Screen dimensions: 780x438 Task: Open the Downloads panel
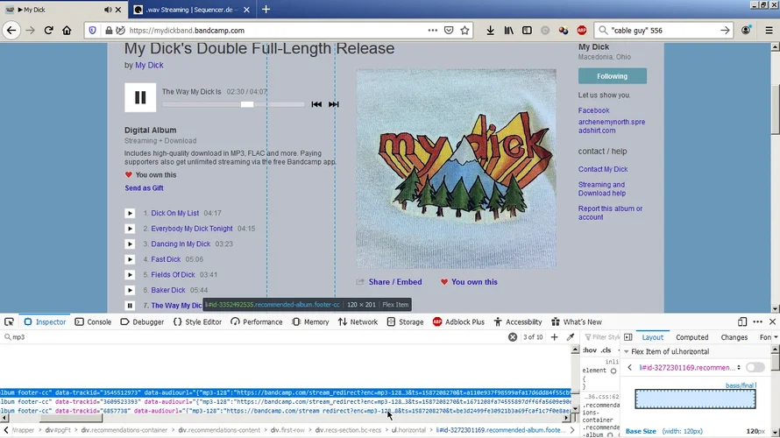point(490,31)
